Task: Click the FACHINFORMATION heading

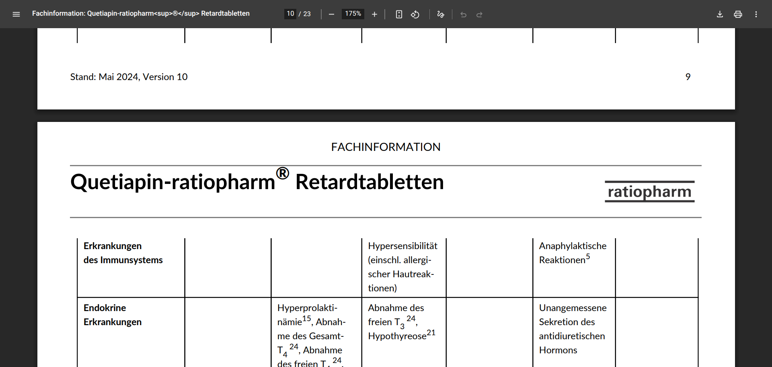Action: pyautogui.click(x=386, y=147)
